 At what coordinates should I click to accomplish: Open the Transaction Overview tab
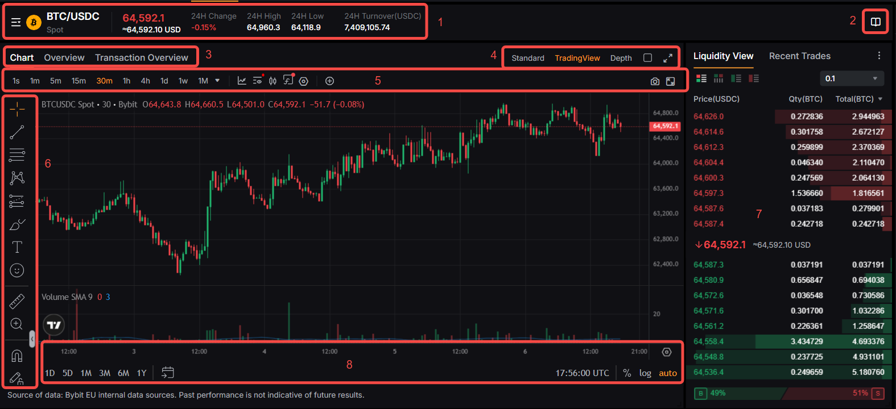[142, 57]
